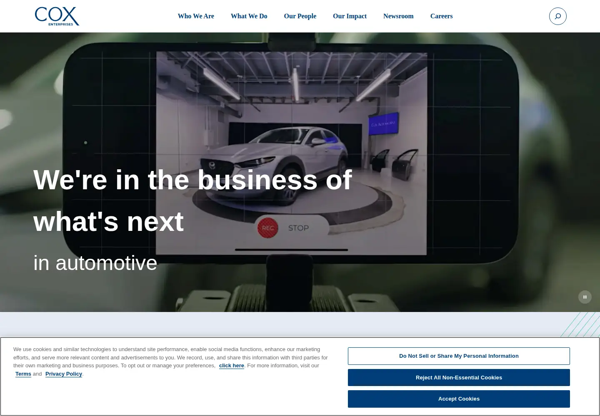Visit the Careers page
Screen dimensions: 600x416
(x=441, y=16)
